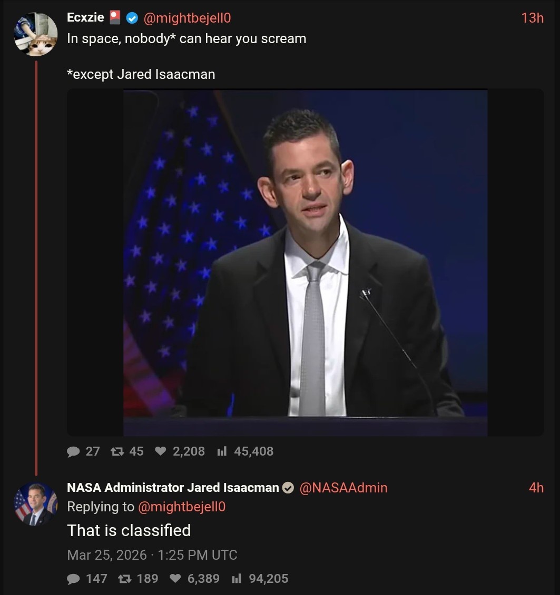Click the Mar 25, 2026 date line
The width and height of the screenshot is (560, 595).
point(152,555)
